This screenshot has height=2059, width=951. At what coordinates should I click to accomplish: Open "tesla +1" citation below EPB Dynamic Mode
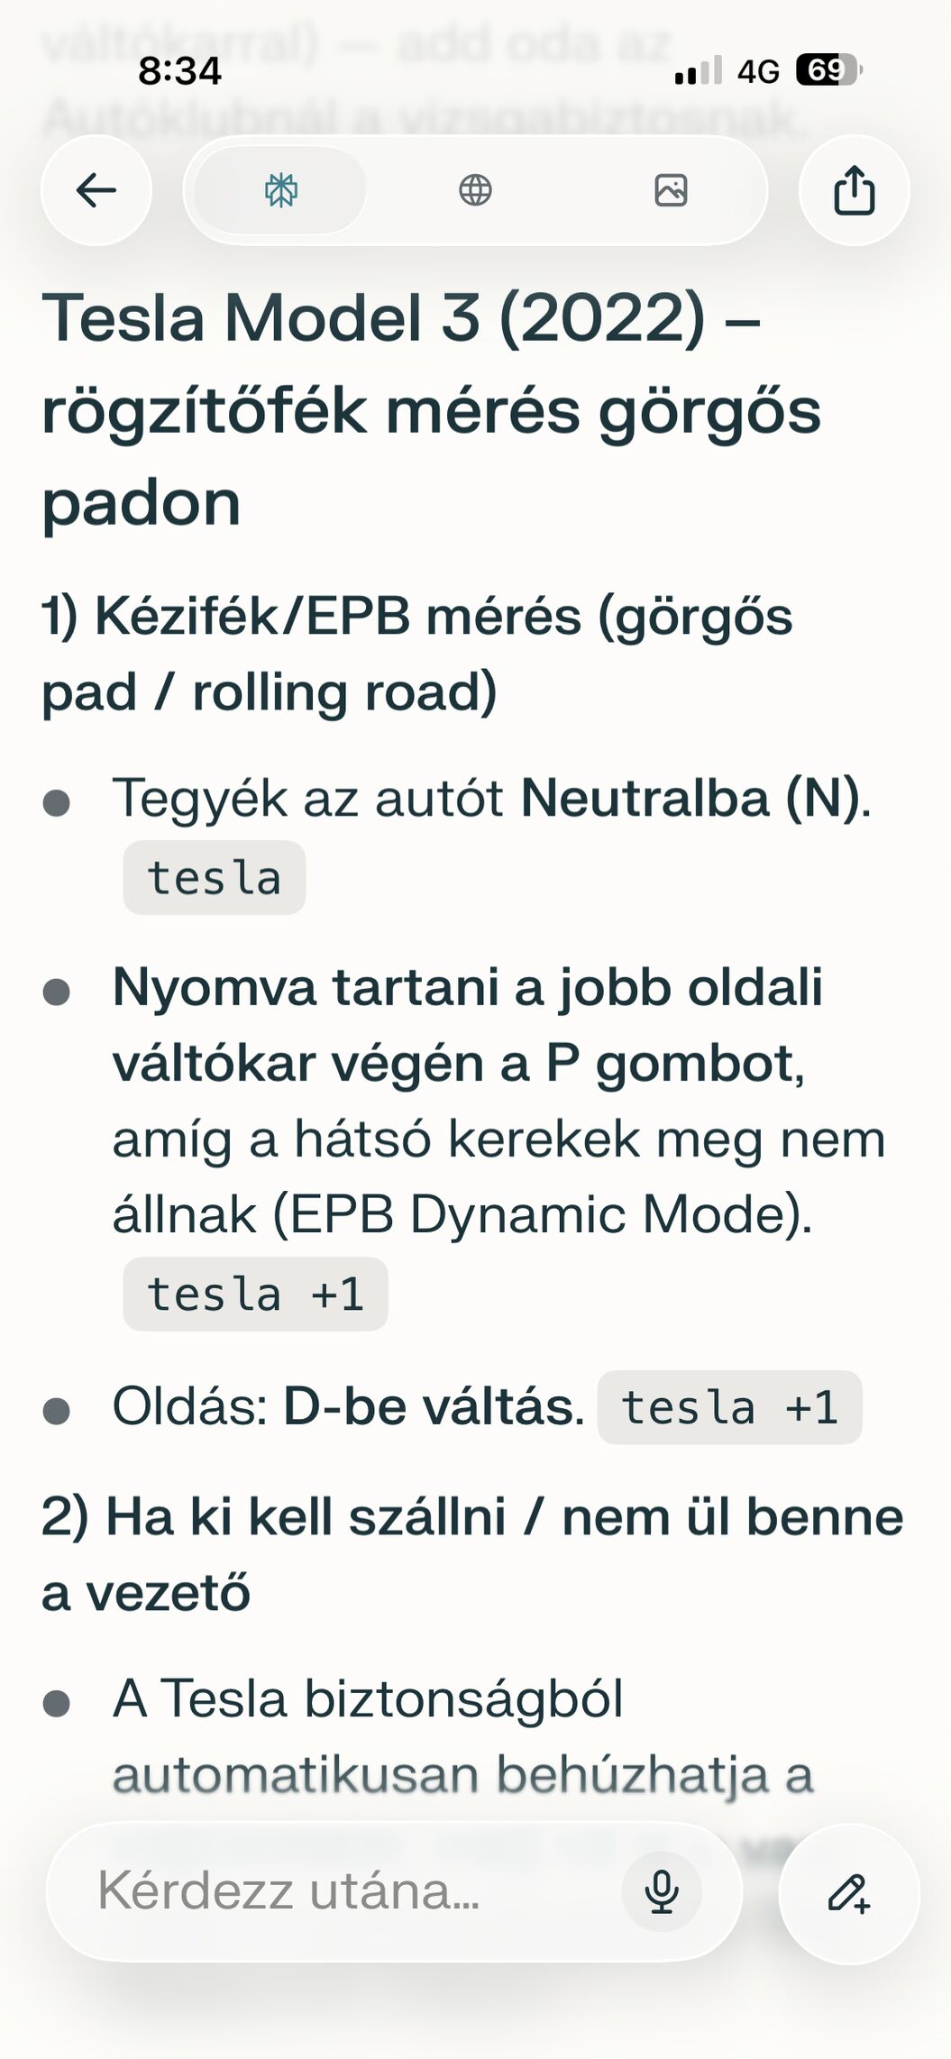pyautogui.click(x=255, y=1295)
